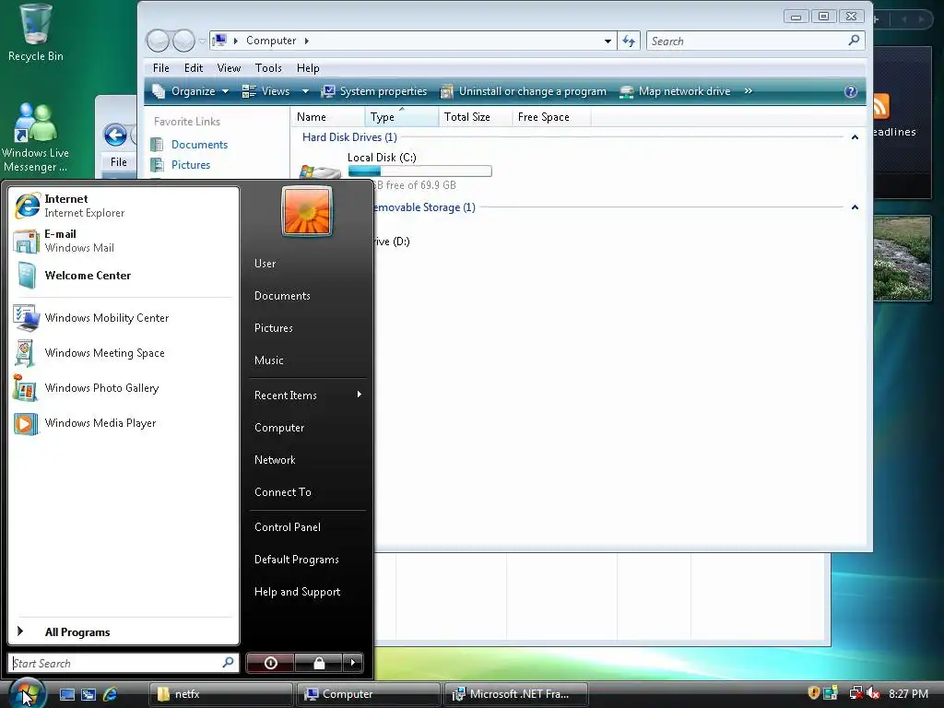Expand the shutdown options arrow
The height and width of the screenshot is (708, 944).
click(353, 663)
